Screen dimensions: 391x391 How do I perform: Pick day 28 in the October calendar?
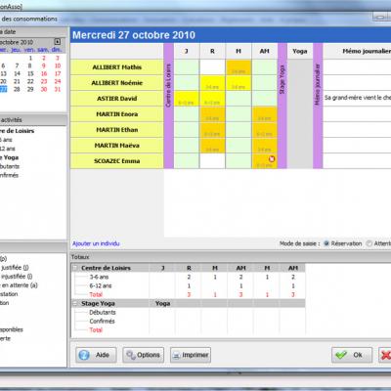click(17, 89)
